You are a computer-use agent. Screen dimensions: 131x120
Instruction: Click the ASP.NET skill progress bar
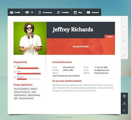(29, 79)
